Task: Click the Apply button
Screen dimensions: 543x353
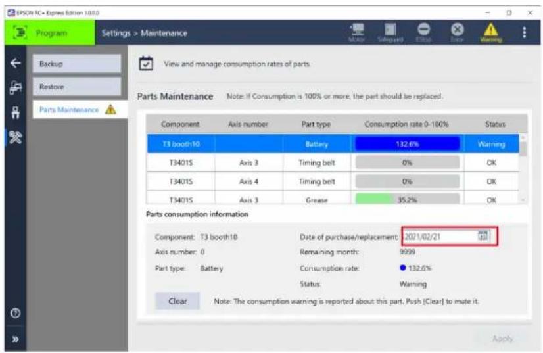Action: [x=502, y=338]
